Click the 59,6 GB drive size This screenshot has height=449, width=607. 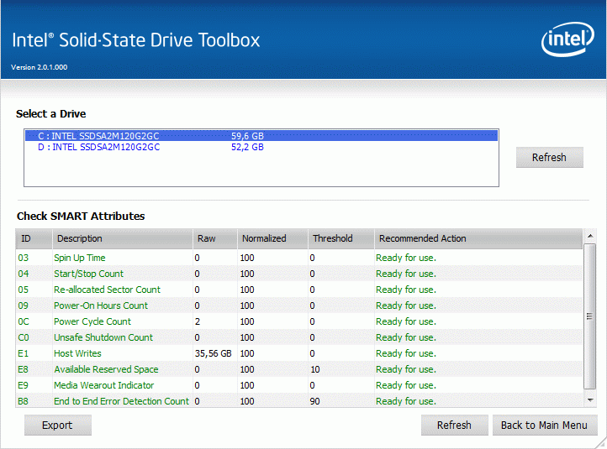247,136
